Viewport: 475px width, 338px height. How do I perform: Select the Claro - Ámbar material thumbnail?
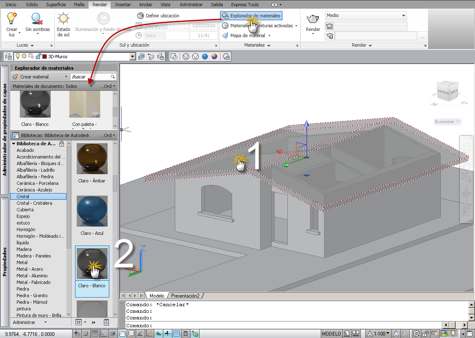pos(92,159)
